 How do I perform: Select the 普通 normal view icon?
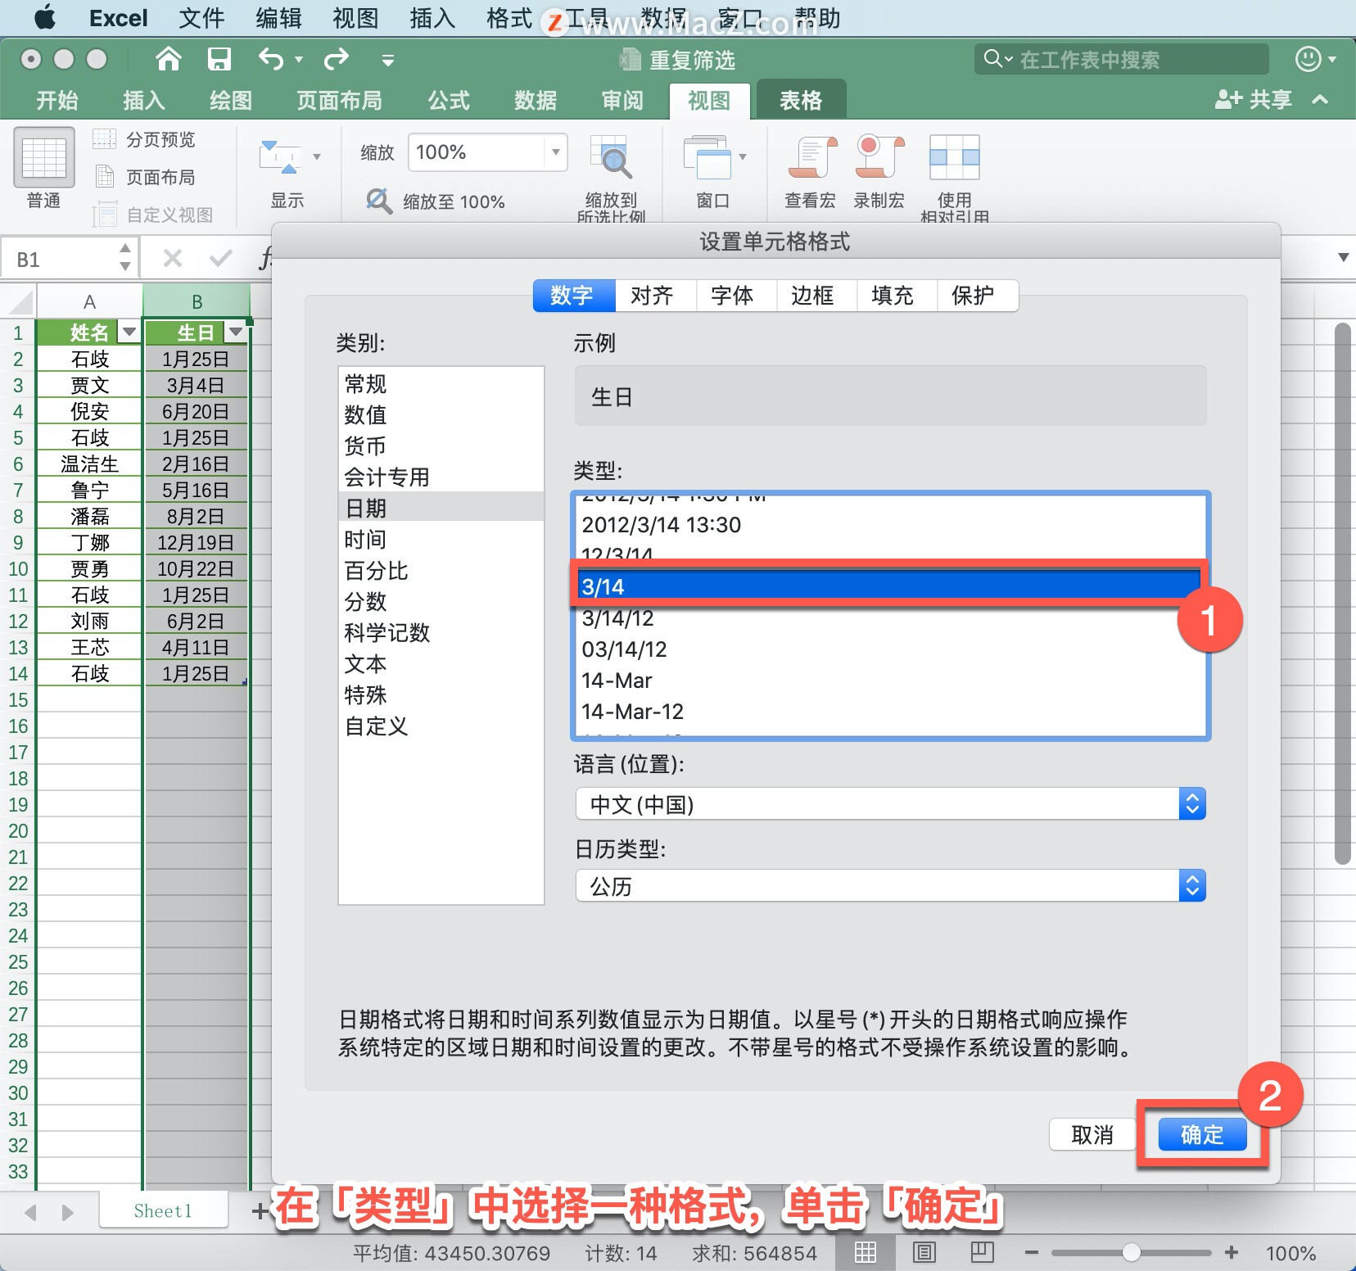pyautogui.click(x=43, y=157)
